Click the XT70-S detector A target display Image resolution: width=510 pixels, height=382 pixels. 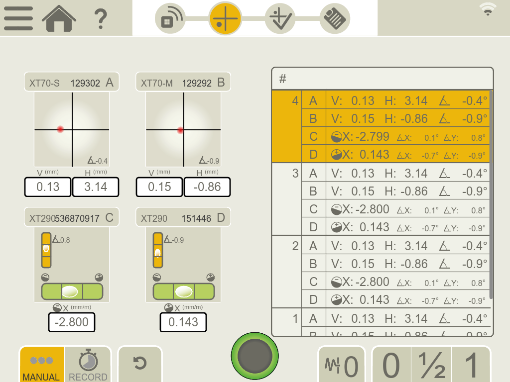(x=72, y=129)
